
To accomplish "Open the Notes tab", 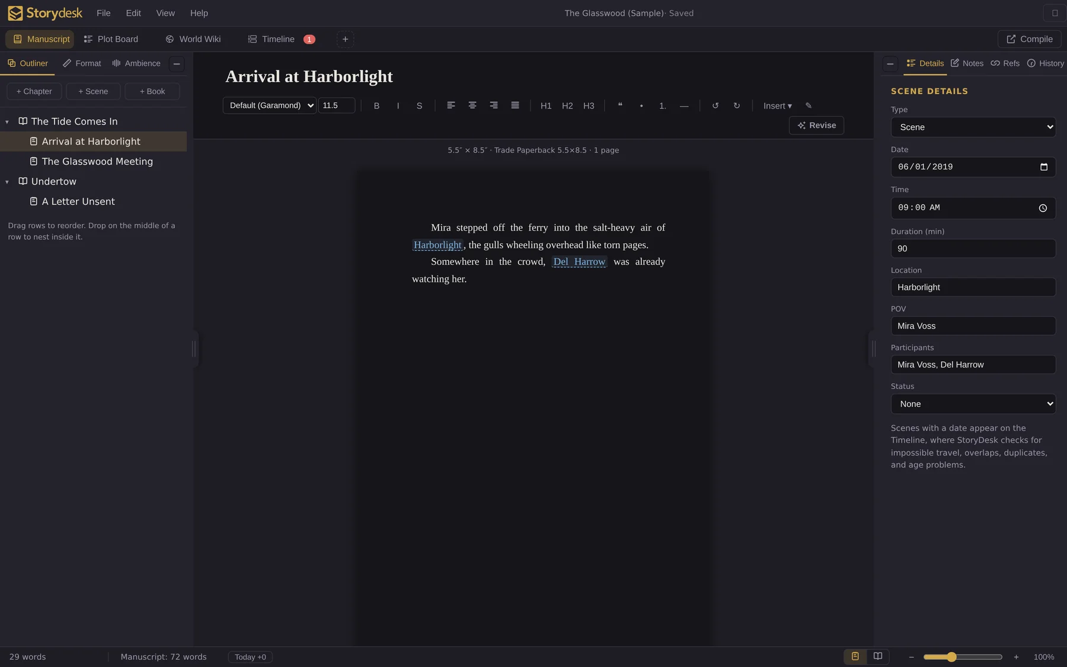I will pyautogui.click(x=967, y=63).
